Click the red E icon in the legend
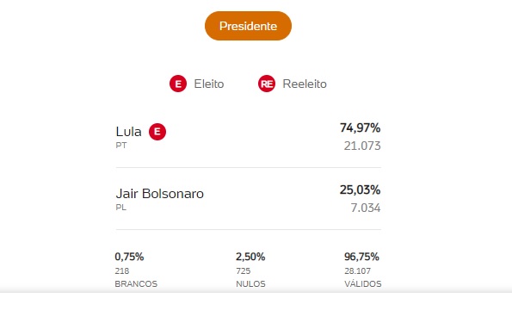 [x=178, y=84]
